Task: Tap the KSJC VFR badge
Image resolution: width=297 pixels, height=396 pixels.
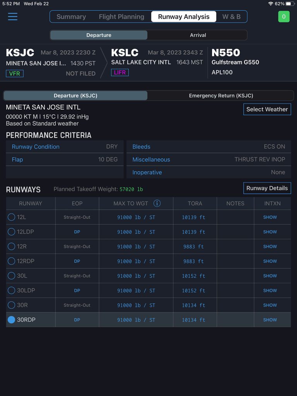Action: 15,73
